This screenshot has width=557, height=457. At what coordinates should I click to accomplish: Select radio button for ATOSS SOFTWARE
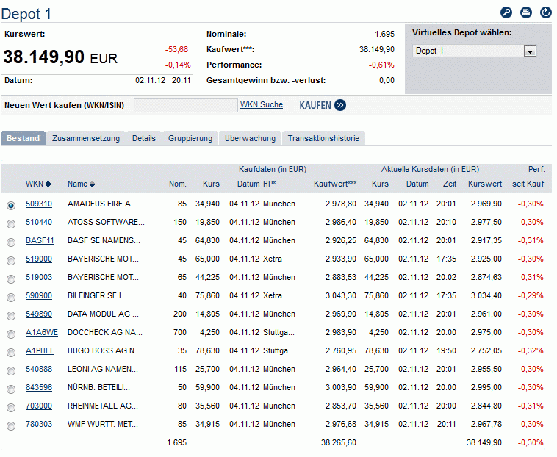(x=11, y=223)
